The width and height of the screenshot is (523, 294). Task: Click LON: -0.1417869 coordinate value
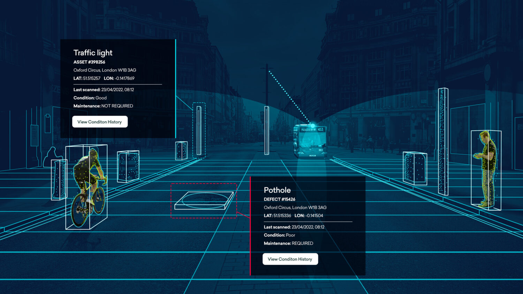pyautogui.click(x=119, y=78)
